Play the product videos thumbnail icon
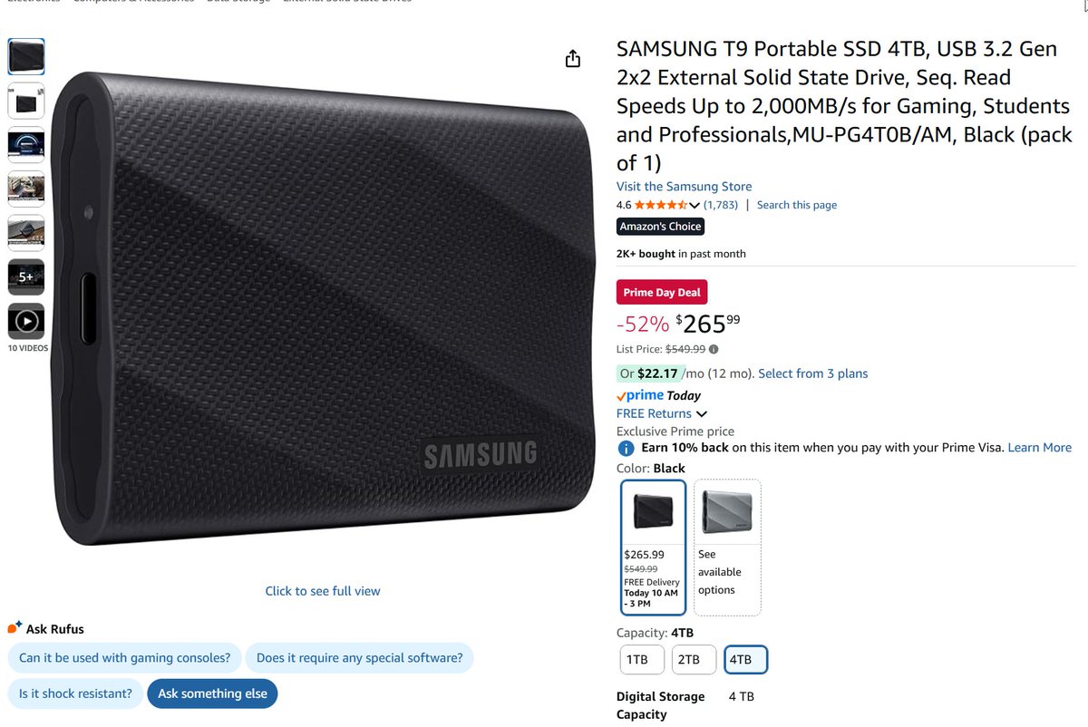The width and height of the screenshot is (1088, 727). 26,321
